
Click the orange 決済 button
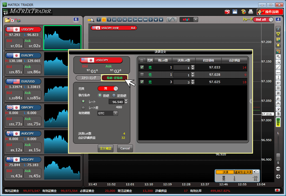(225, 172)
